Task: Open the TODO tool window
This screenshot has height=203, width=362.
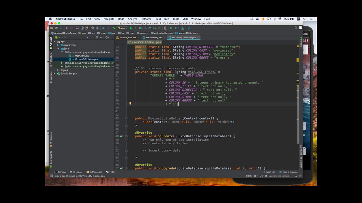Action: point(111,172)
